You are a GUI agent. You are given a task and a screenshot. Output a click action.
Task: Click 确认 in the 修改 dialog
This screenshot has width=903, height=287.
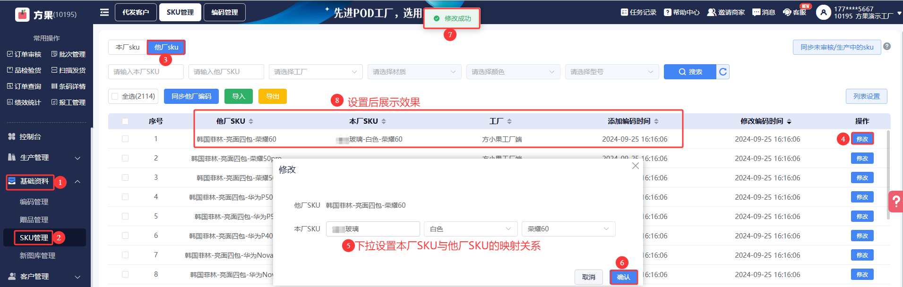624,277
